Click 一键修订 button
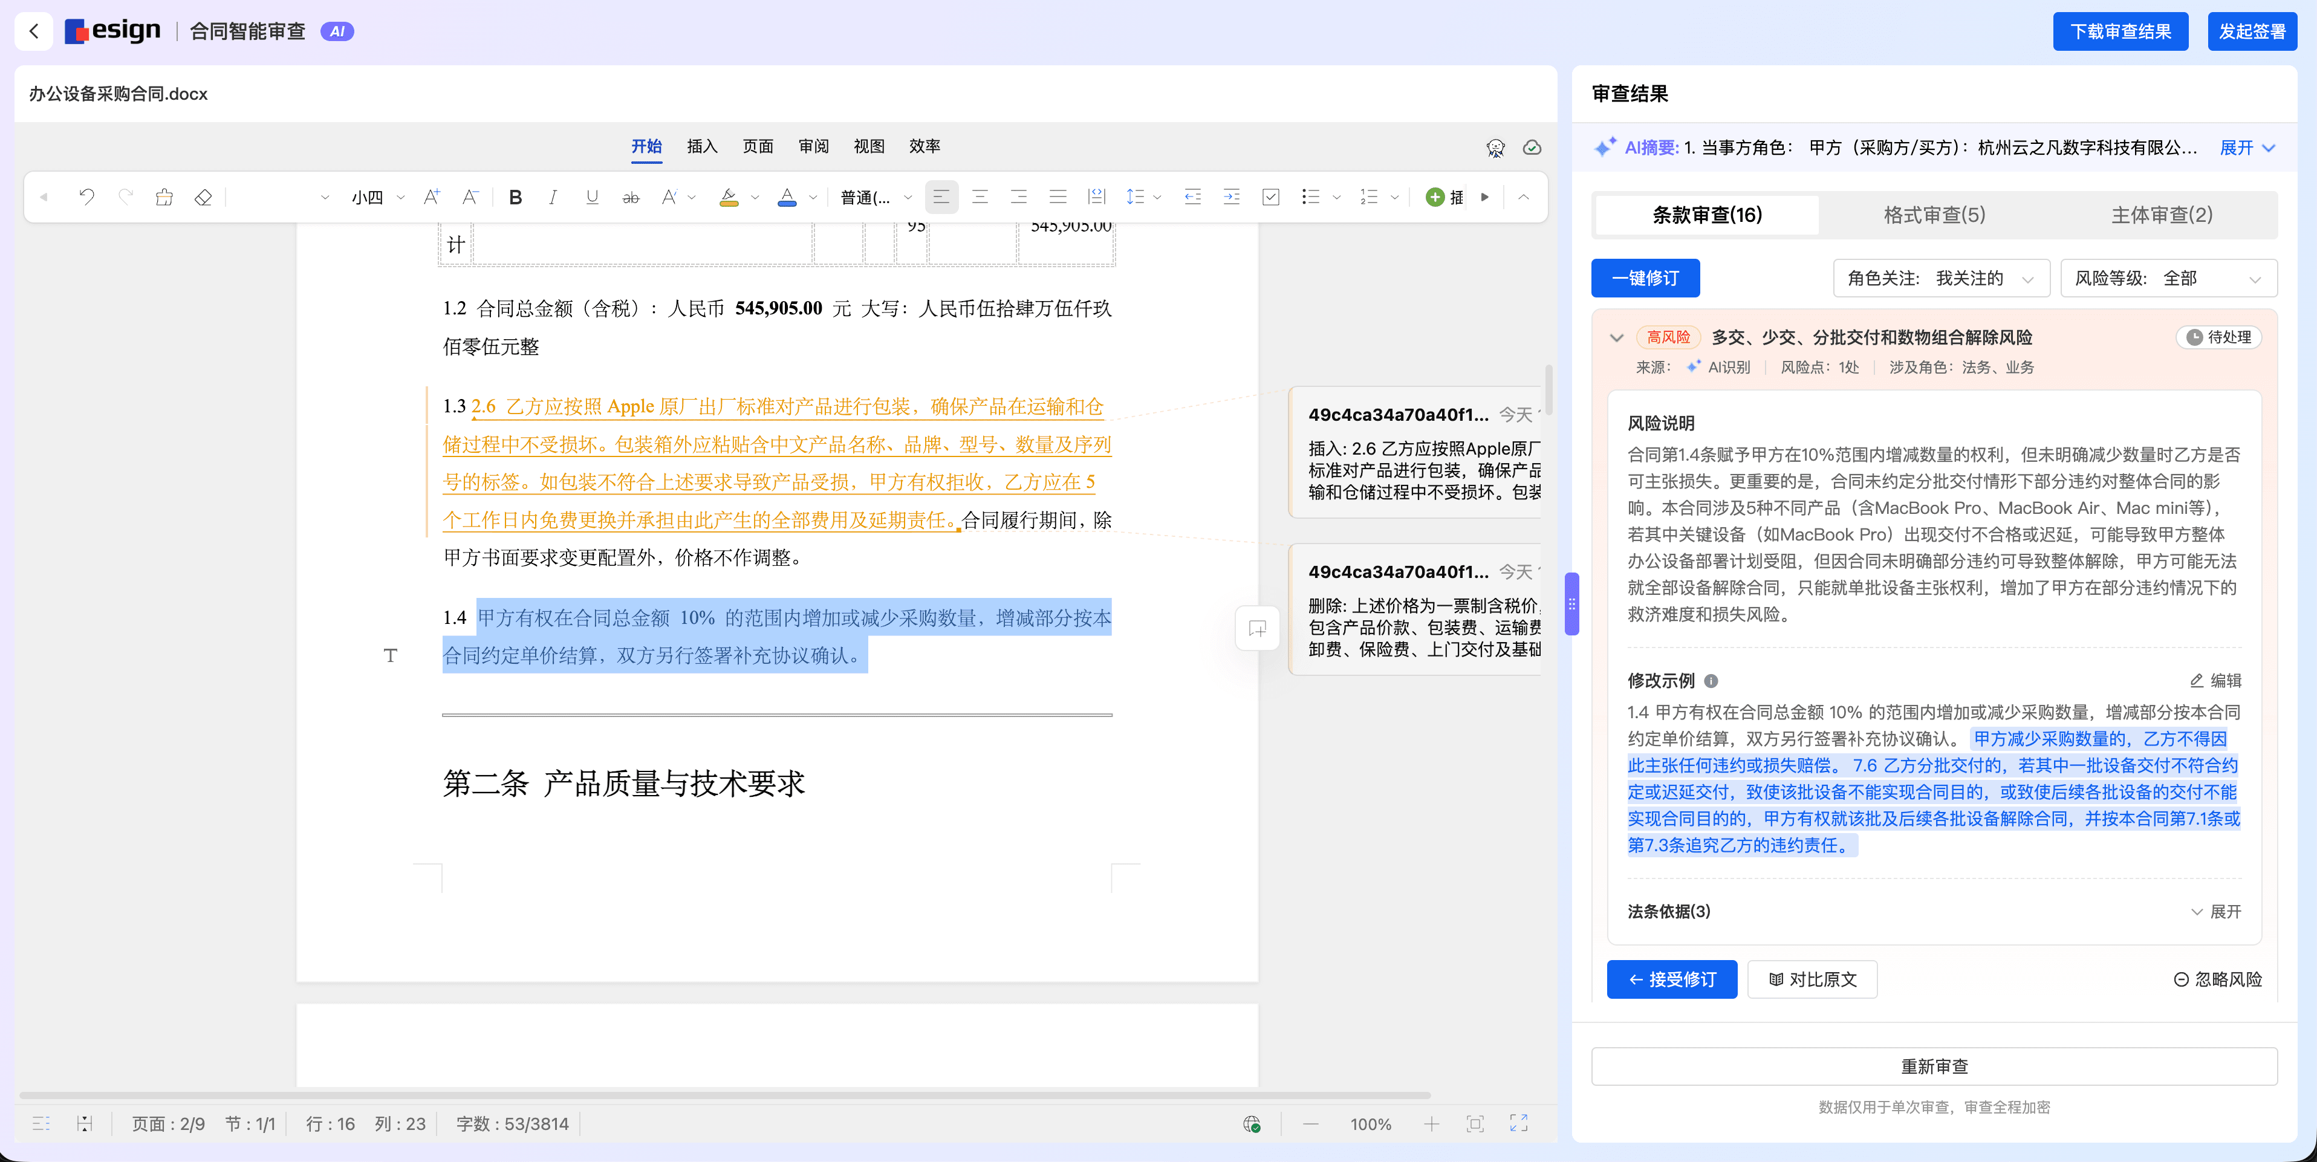This screenshot has width=2317, height=1162. point(1645,278)
